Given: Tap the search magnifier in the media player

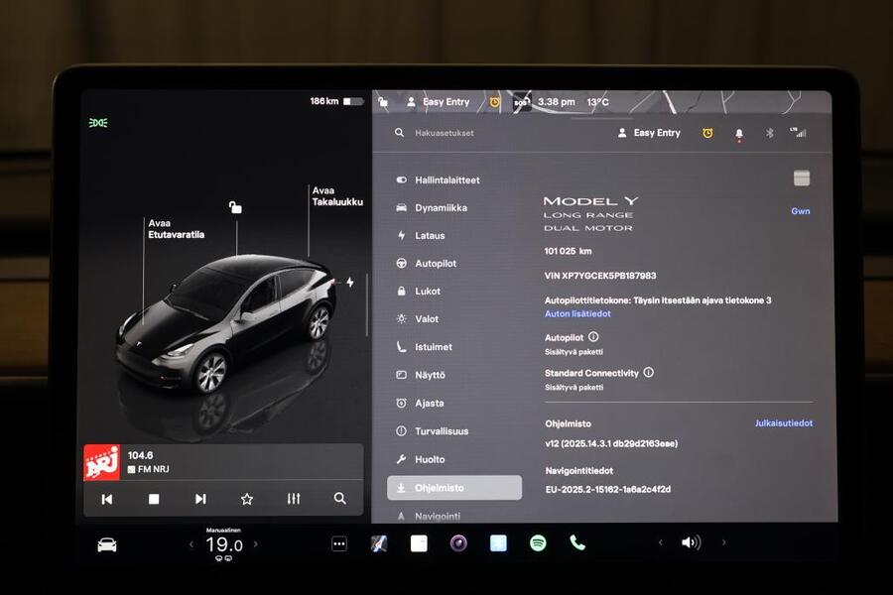Looking at the screenshot, I should click(340, 499).
